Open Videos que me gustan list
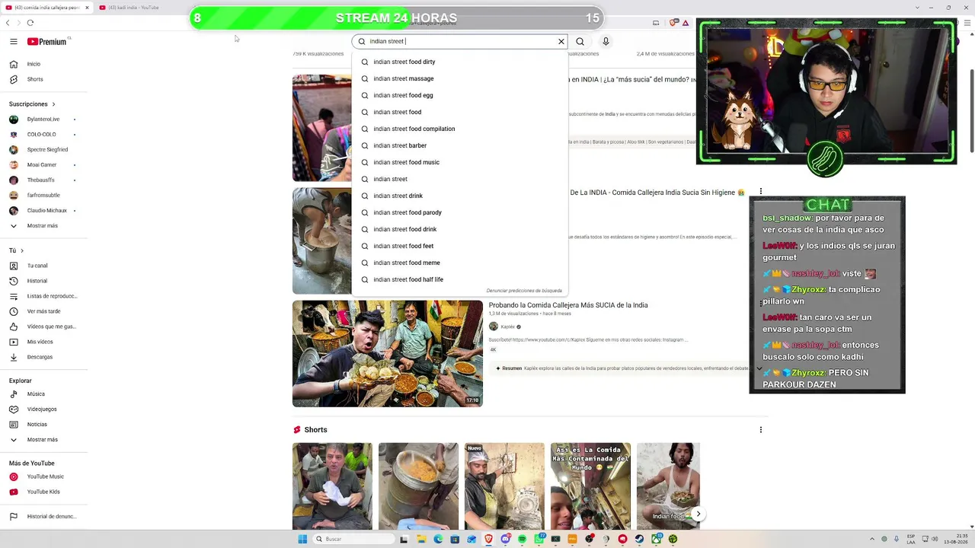This screenshot has width=975, height=548. (46, 327)
